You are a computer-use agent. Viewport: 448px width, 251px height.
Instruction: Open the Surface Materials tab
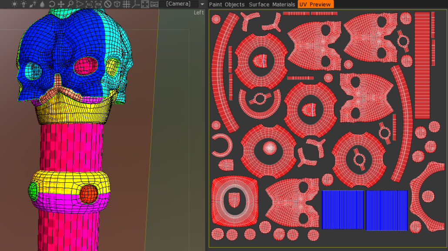(272, 4)
